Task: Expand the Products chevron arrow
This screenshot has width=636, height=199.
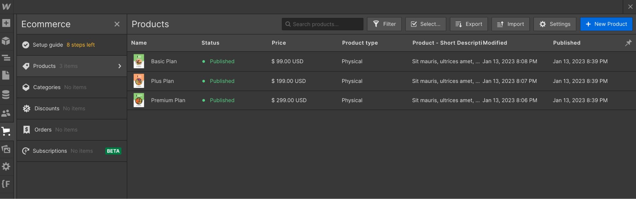Action: coord(120,66)
